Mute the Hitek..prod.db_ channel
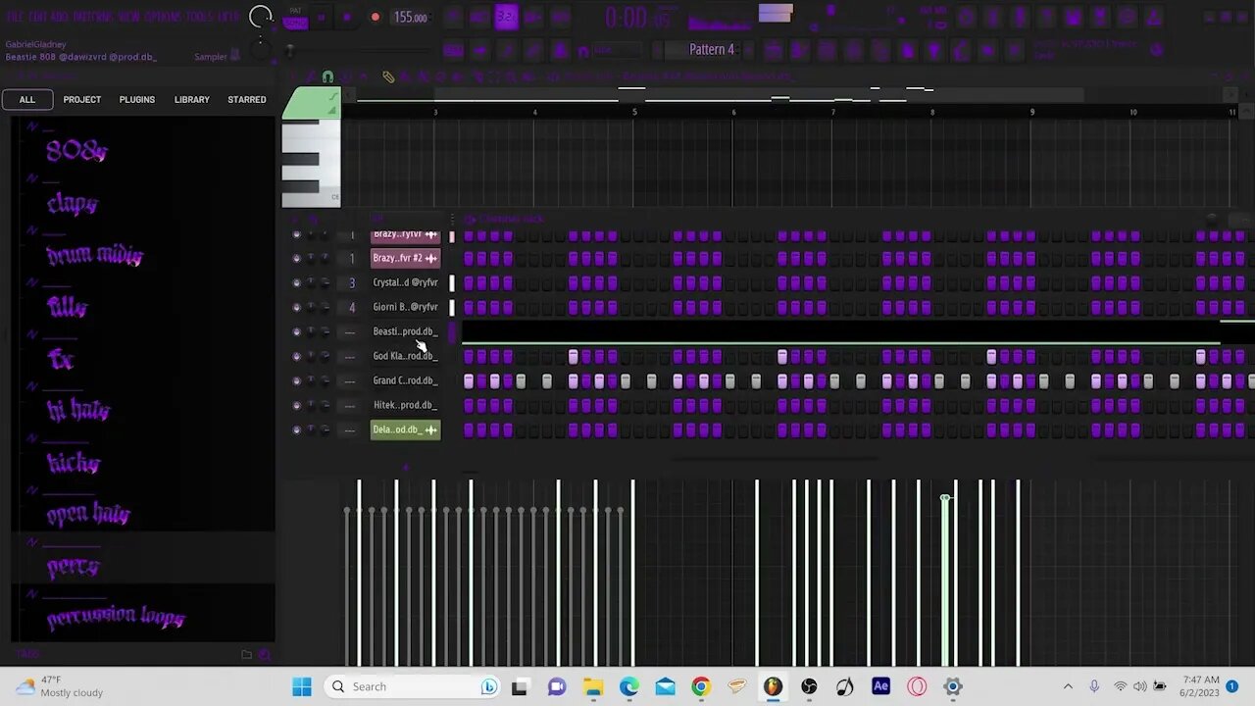Screen dimensions: 1255x706 click(296, 405)
